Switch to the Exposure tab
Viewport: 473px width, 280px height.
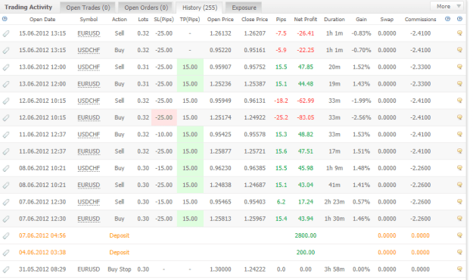[x=244, y=8]
